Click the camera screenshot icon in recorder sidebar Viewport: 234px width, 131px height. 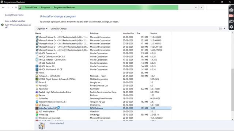(231, 10)
